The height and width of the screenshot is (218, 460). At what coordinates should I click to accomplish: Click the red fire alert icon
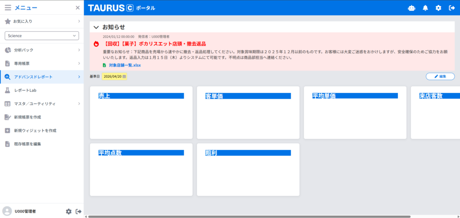click(x=96, y=44)
